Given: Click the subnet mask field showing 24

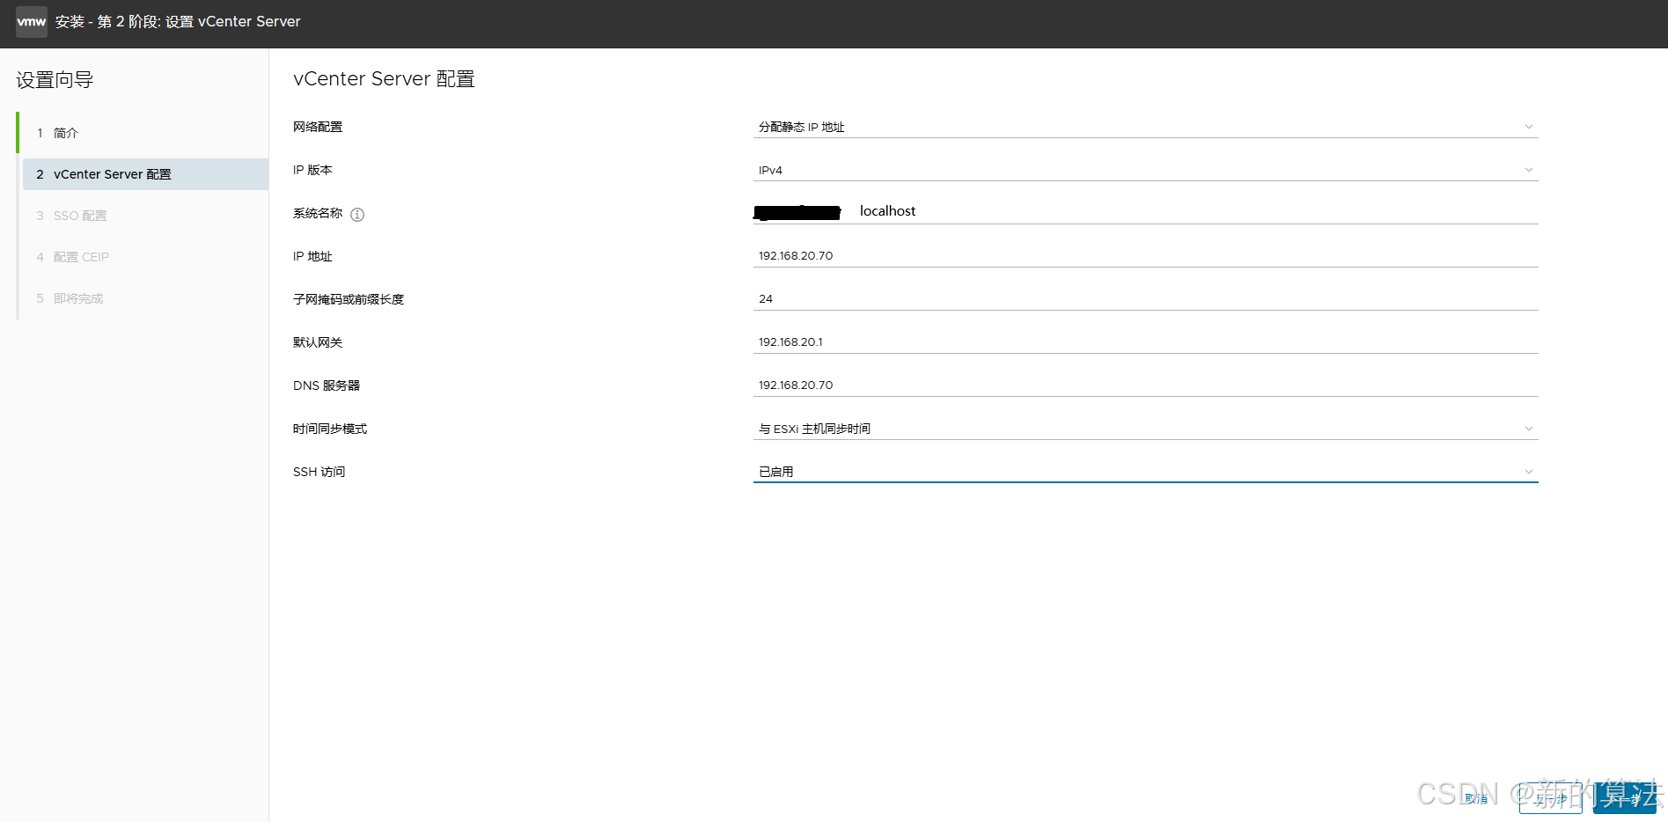Looking at the screenshot, I should click(x=1145, y=299).
